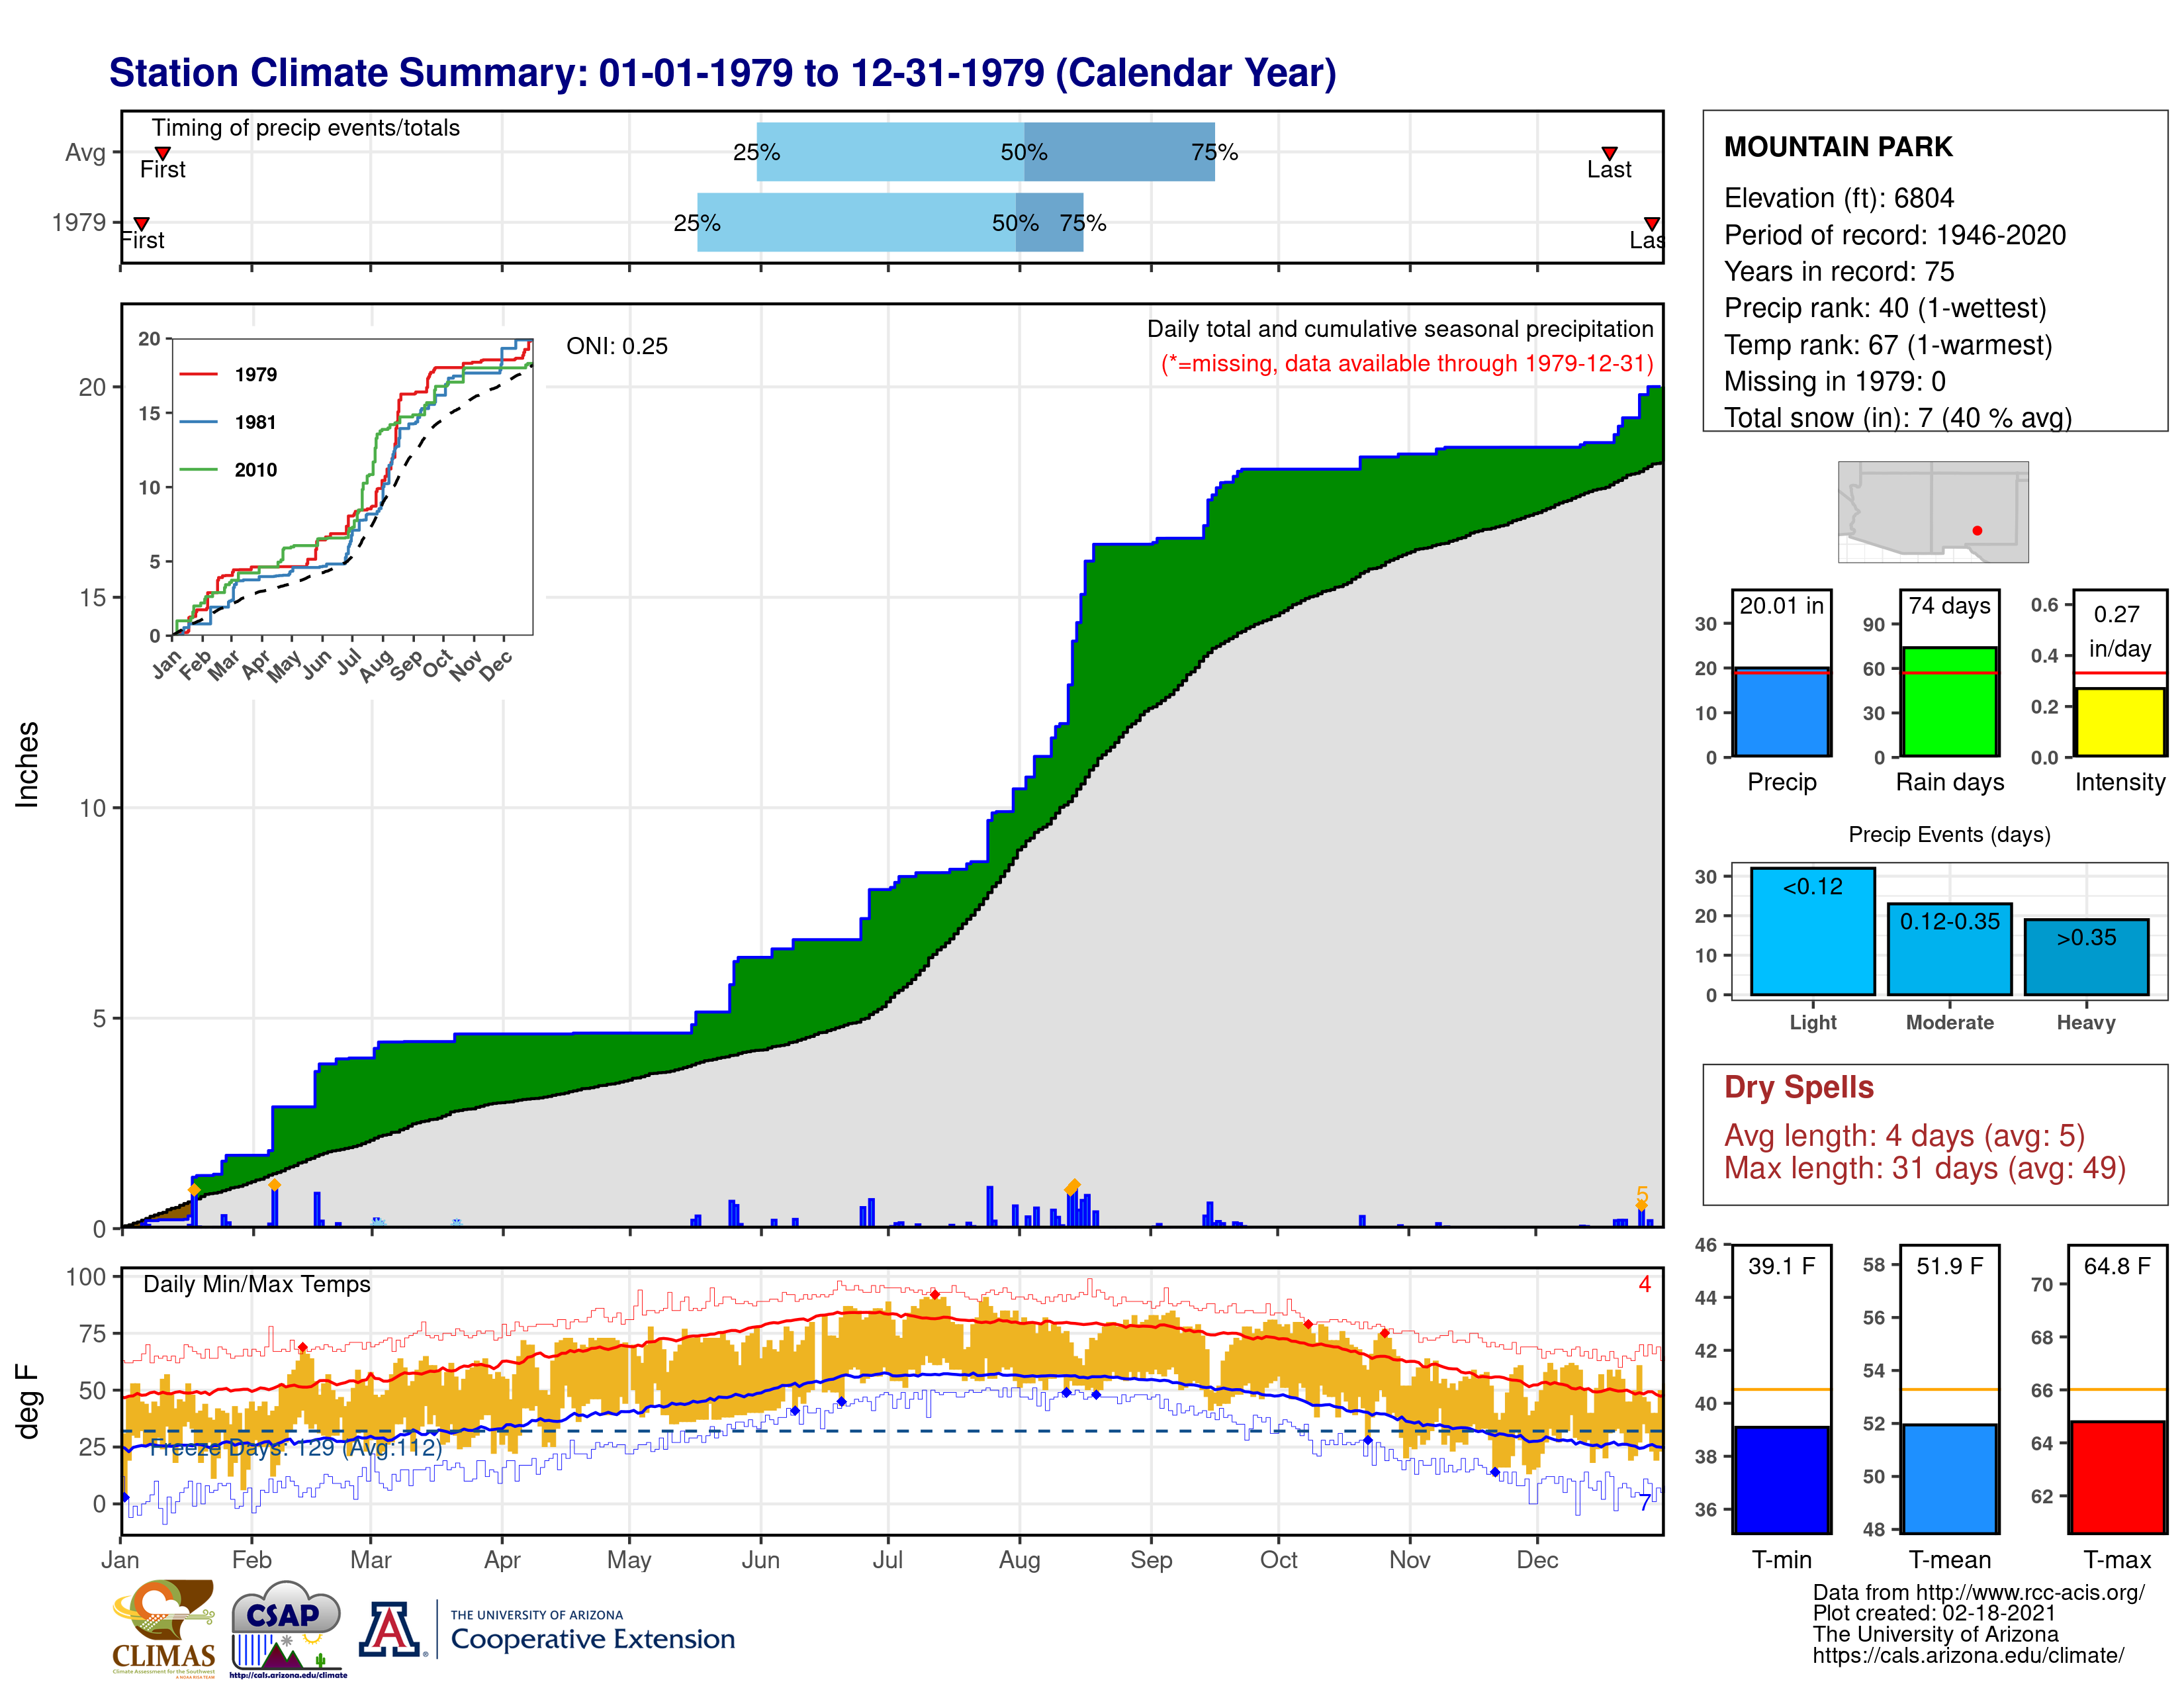
Task: Click the Precip Events (days) heading
Action: click(1950, 835)
